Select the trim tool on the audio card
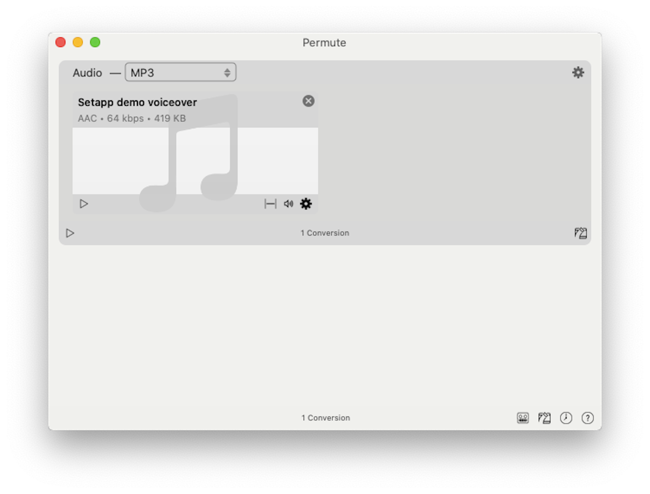The image size is (650, 494). click(270, 204)
